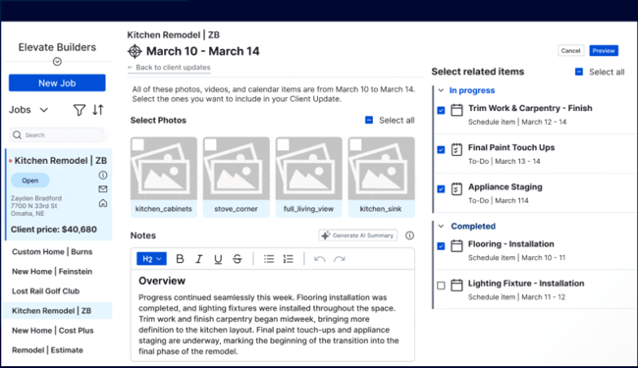Toggle bold formatting in Notes
The height and width of the screenshot is (368, 638).
180,259
